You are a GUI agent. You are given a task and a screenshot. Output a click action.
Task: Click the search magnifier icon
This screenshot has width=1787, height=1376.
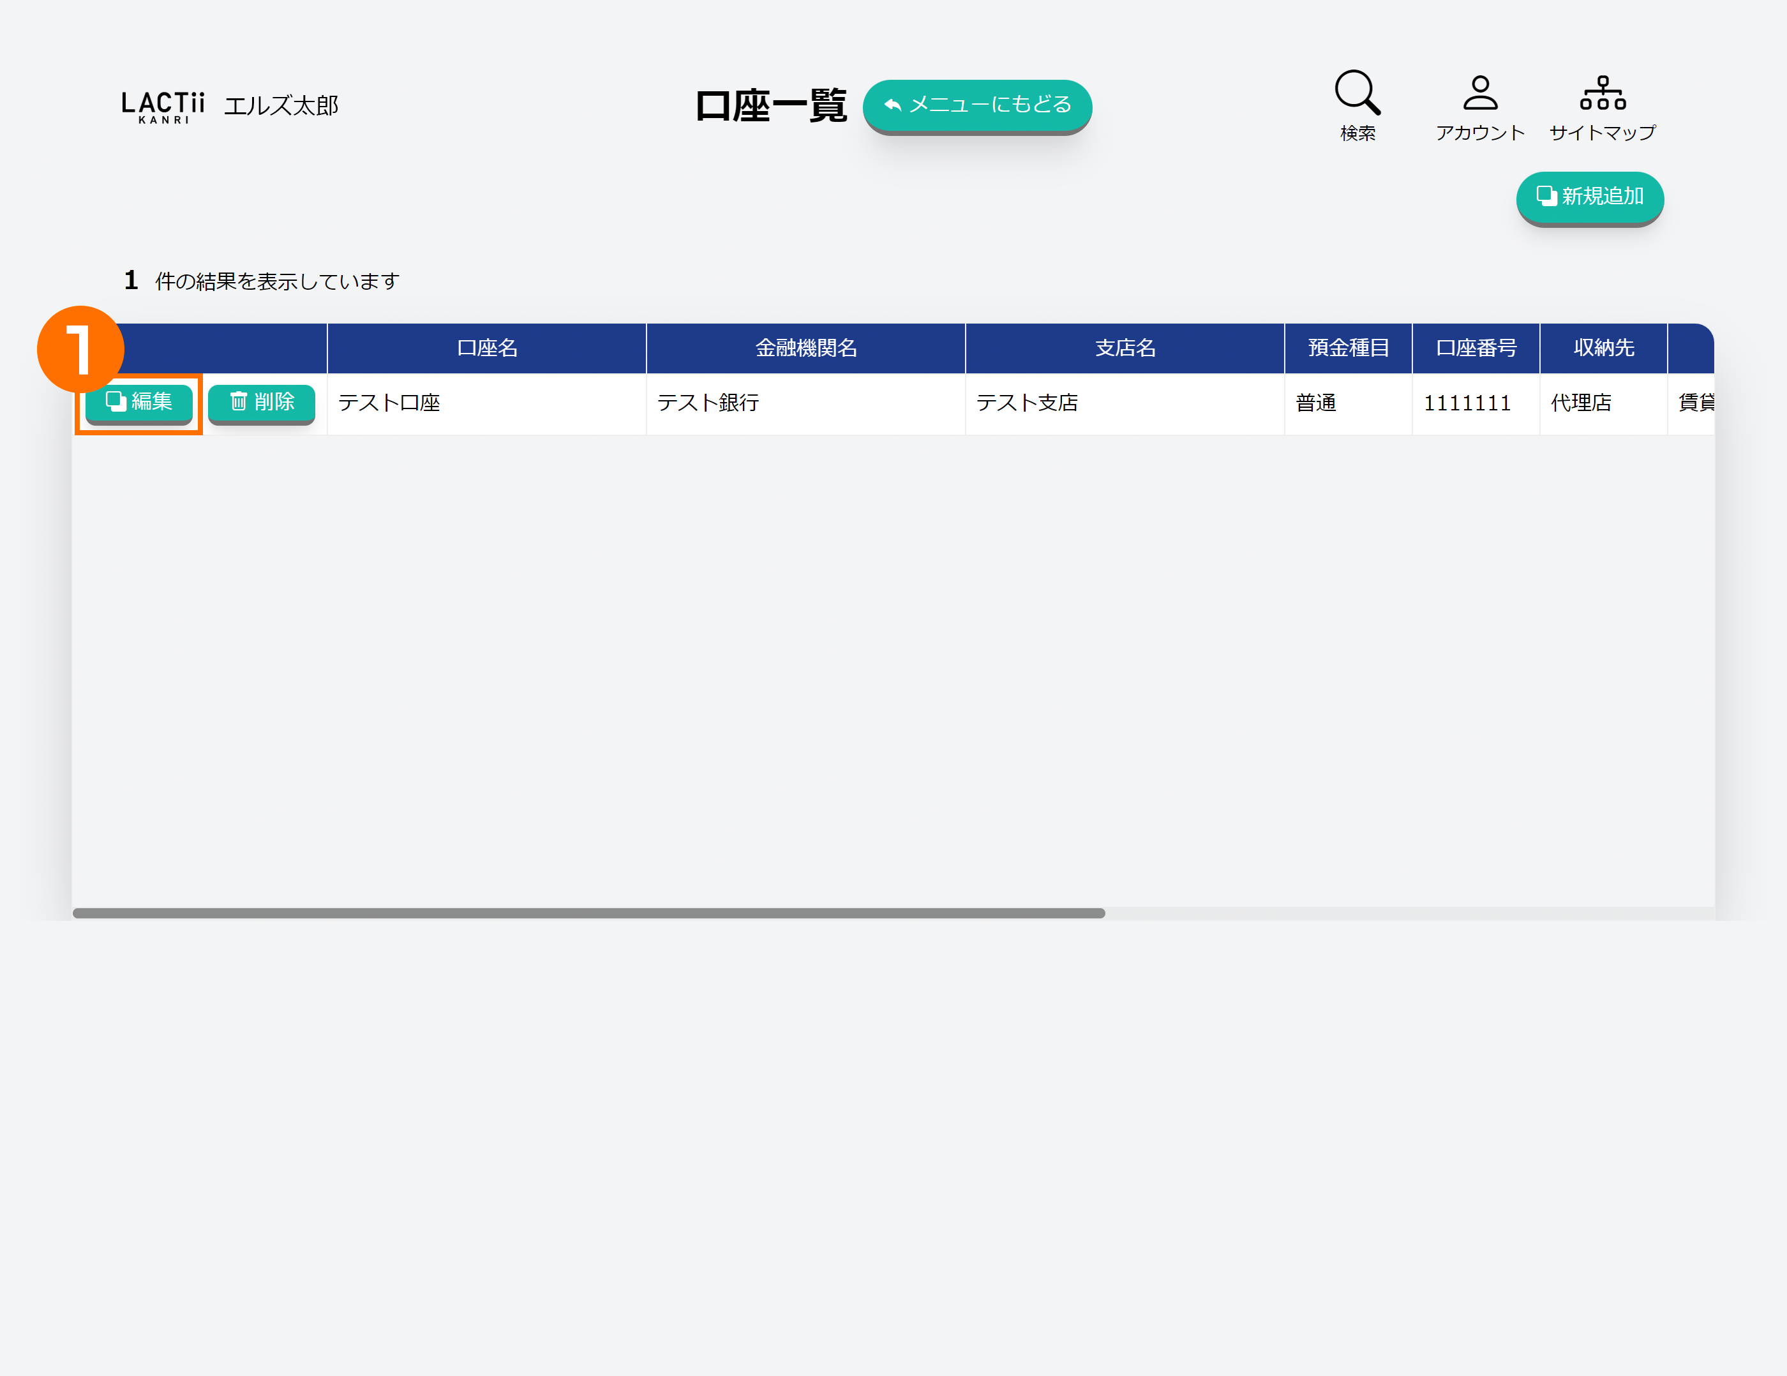(1357, 93)
